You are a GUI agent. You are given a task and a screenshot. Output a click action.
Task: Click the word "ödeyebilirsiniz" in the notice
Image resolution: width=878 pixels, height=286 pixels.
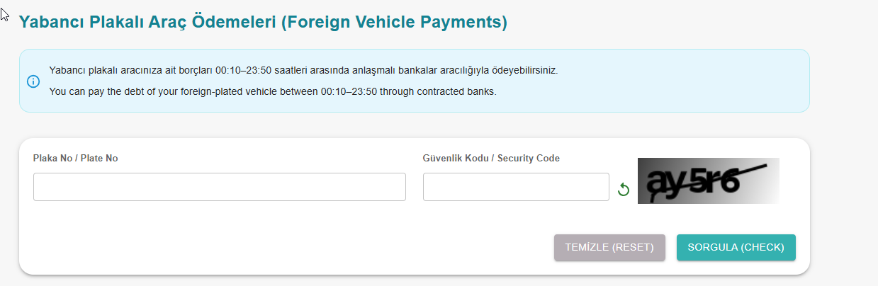point(509,71)
